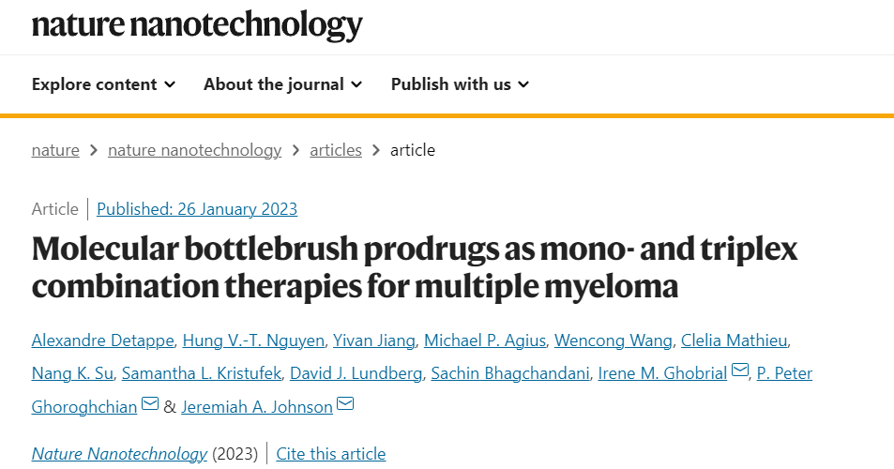Image resolution: width=894 pixels, height=469 pixels.
Task: Click the email icon after Ghoroghchian
Action: 150,404
